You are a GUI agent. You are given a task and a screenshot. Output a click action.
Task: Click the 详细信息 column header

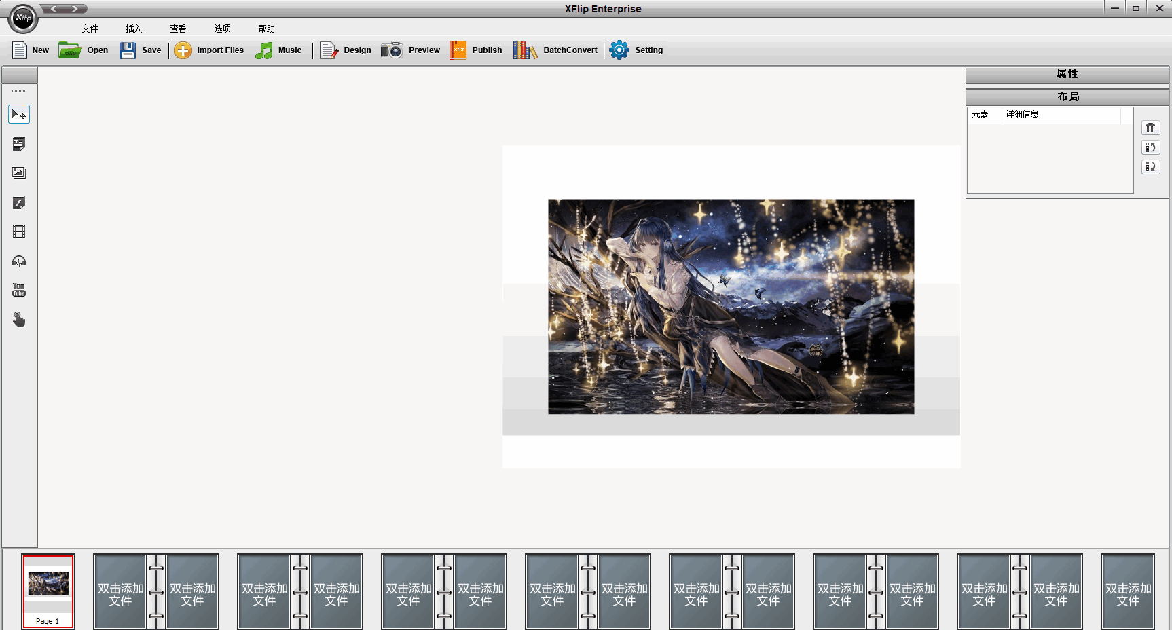click(x=1061, y=115)
